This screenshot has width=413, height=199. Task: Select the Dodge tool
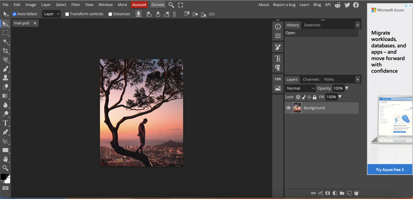[5, 114]
